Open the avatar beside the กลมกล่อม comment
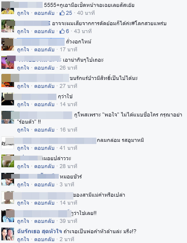 coord(8,143)
